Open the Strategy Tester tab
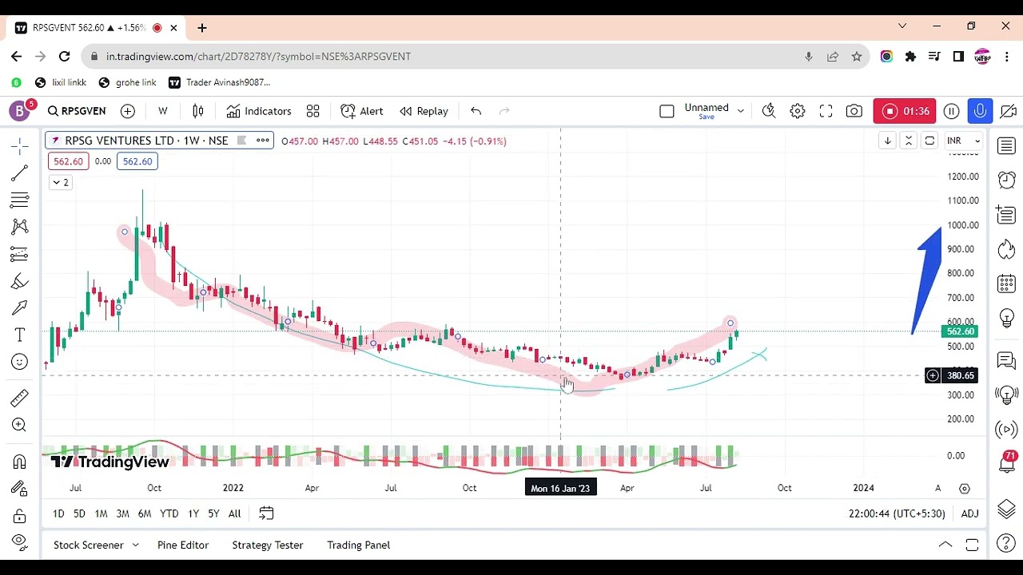 [x=268, y=545]
